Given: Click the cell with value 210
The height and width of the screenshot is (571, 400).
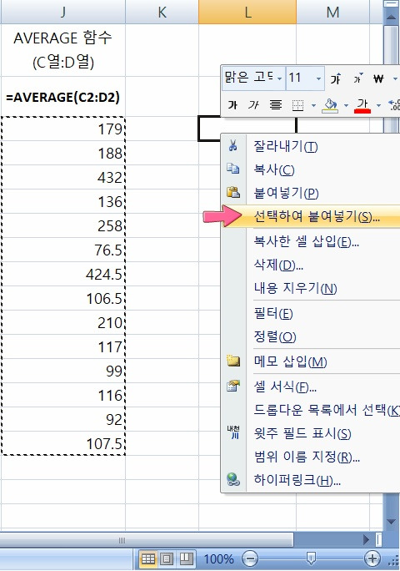Looking at the screenshot, I should coord(63,322).
